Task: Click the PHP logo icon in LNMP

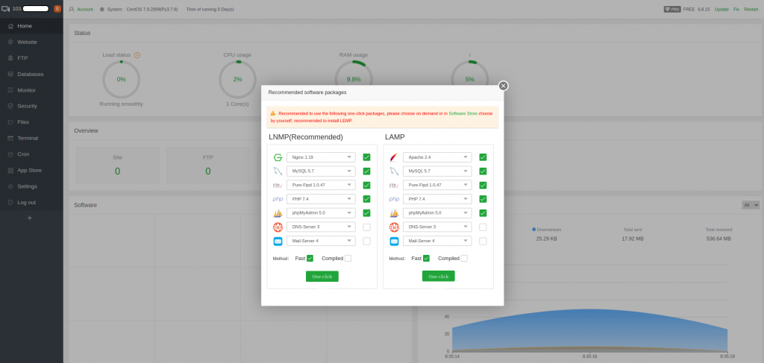Action: click(278, 199)
